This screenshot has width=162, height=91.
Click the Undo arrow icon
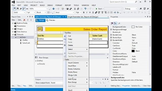tap(85, 9)
